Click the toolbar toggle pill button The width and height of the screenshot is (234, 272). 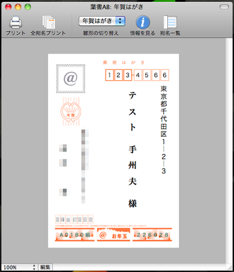[224, 7]
